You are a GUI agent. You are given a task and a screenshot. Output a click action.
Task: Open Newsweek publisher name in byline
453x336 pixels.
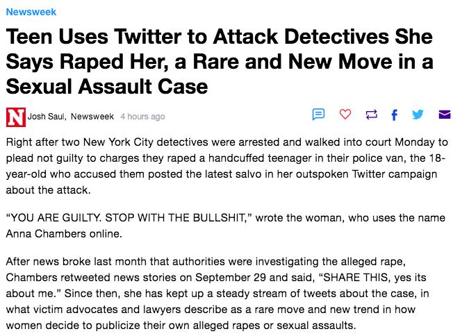point(92,117)
